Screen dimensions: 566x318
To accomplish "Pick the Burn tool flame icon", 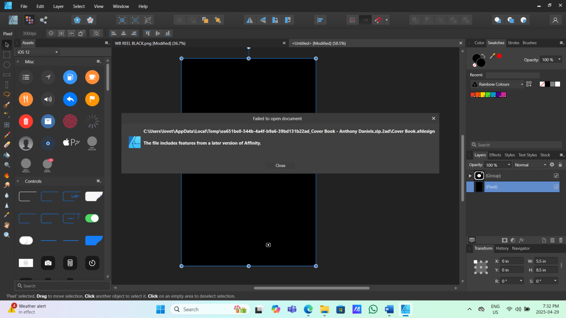I will point(7,175).
